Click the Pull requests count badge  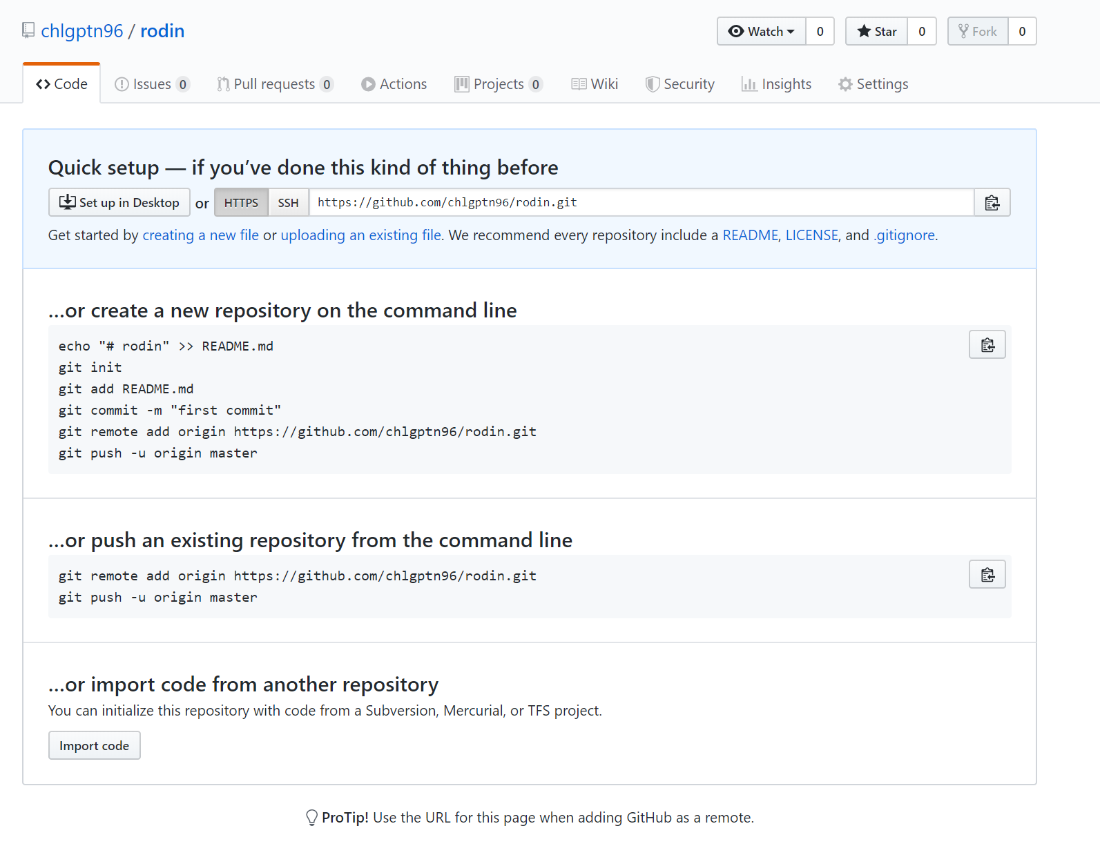327,84
